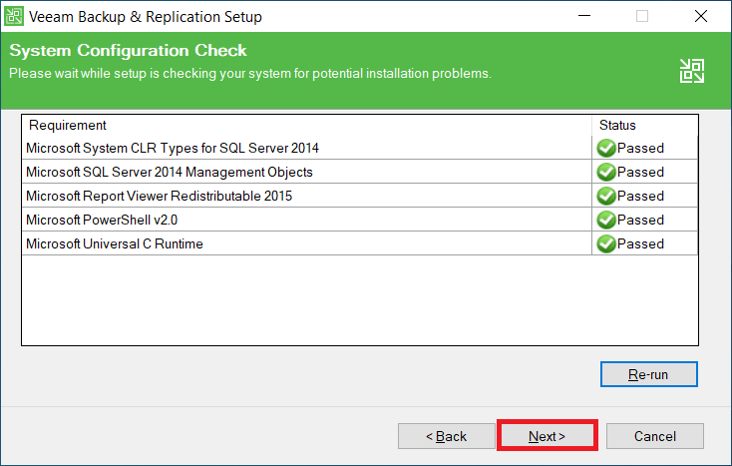732x466 pixels.
Task: Click green check icon for Universal C Runtime
Action: coord(605,244)
